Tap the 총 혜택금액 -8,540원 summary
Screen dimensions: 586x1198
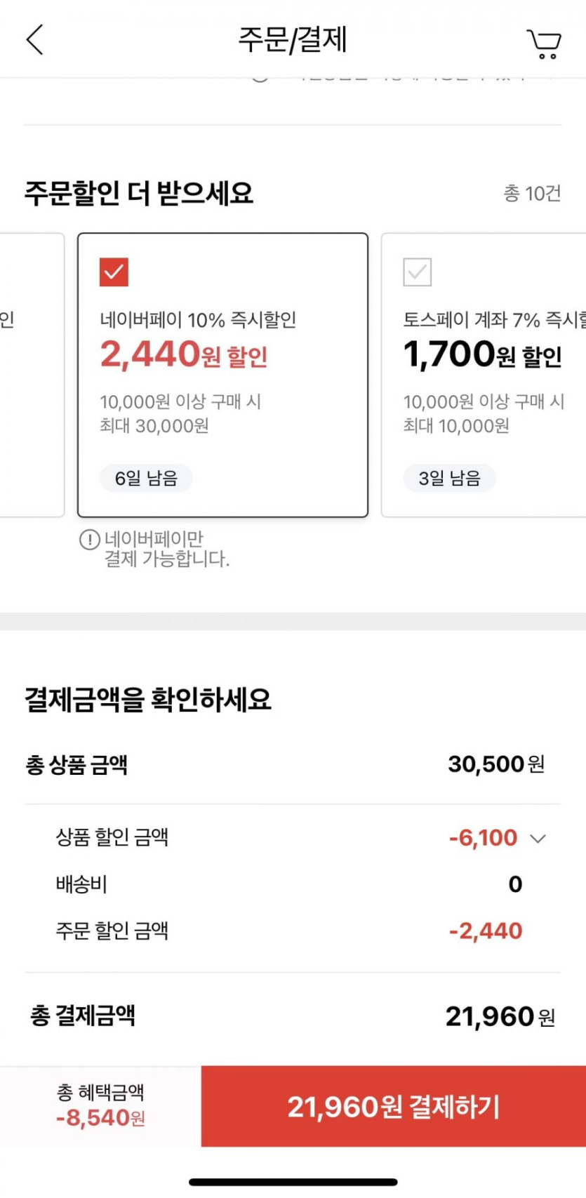point(100,1106)
